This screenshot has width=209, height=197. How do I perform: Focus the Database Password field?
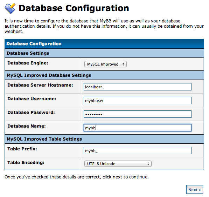pos(138,114)
